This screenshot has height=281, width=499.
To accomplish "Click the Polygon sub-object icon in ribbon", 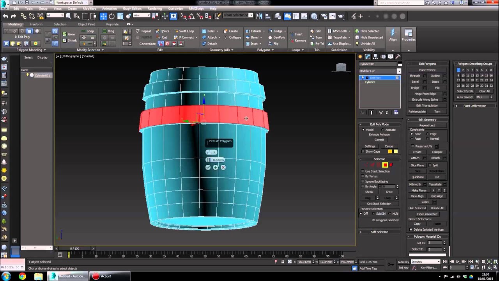I will [x=30, y=31].
